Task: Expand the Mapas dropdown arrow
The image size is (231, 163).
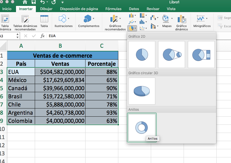Action: pos(172,18)
